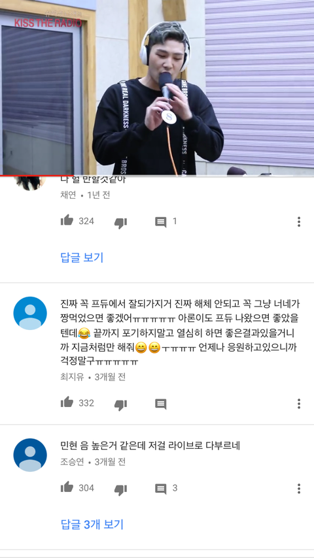Open more options for 채연's comment
Viewport: 314px width, 558px height.
click(x=299, y=222)
